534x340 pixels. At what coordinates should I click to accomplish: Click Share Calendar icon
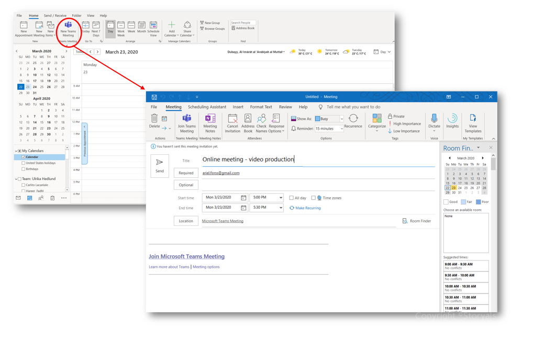187,29
